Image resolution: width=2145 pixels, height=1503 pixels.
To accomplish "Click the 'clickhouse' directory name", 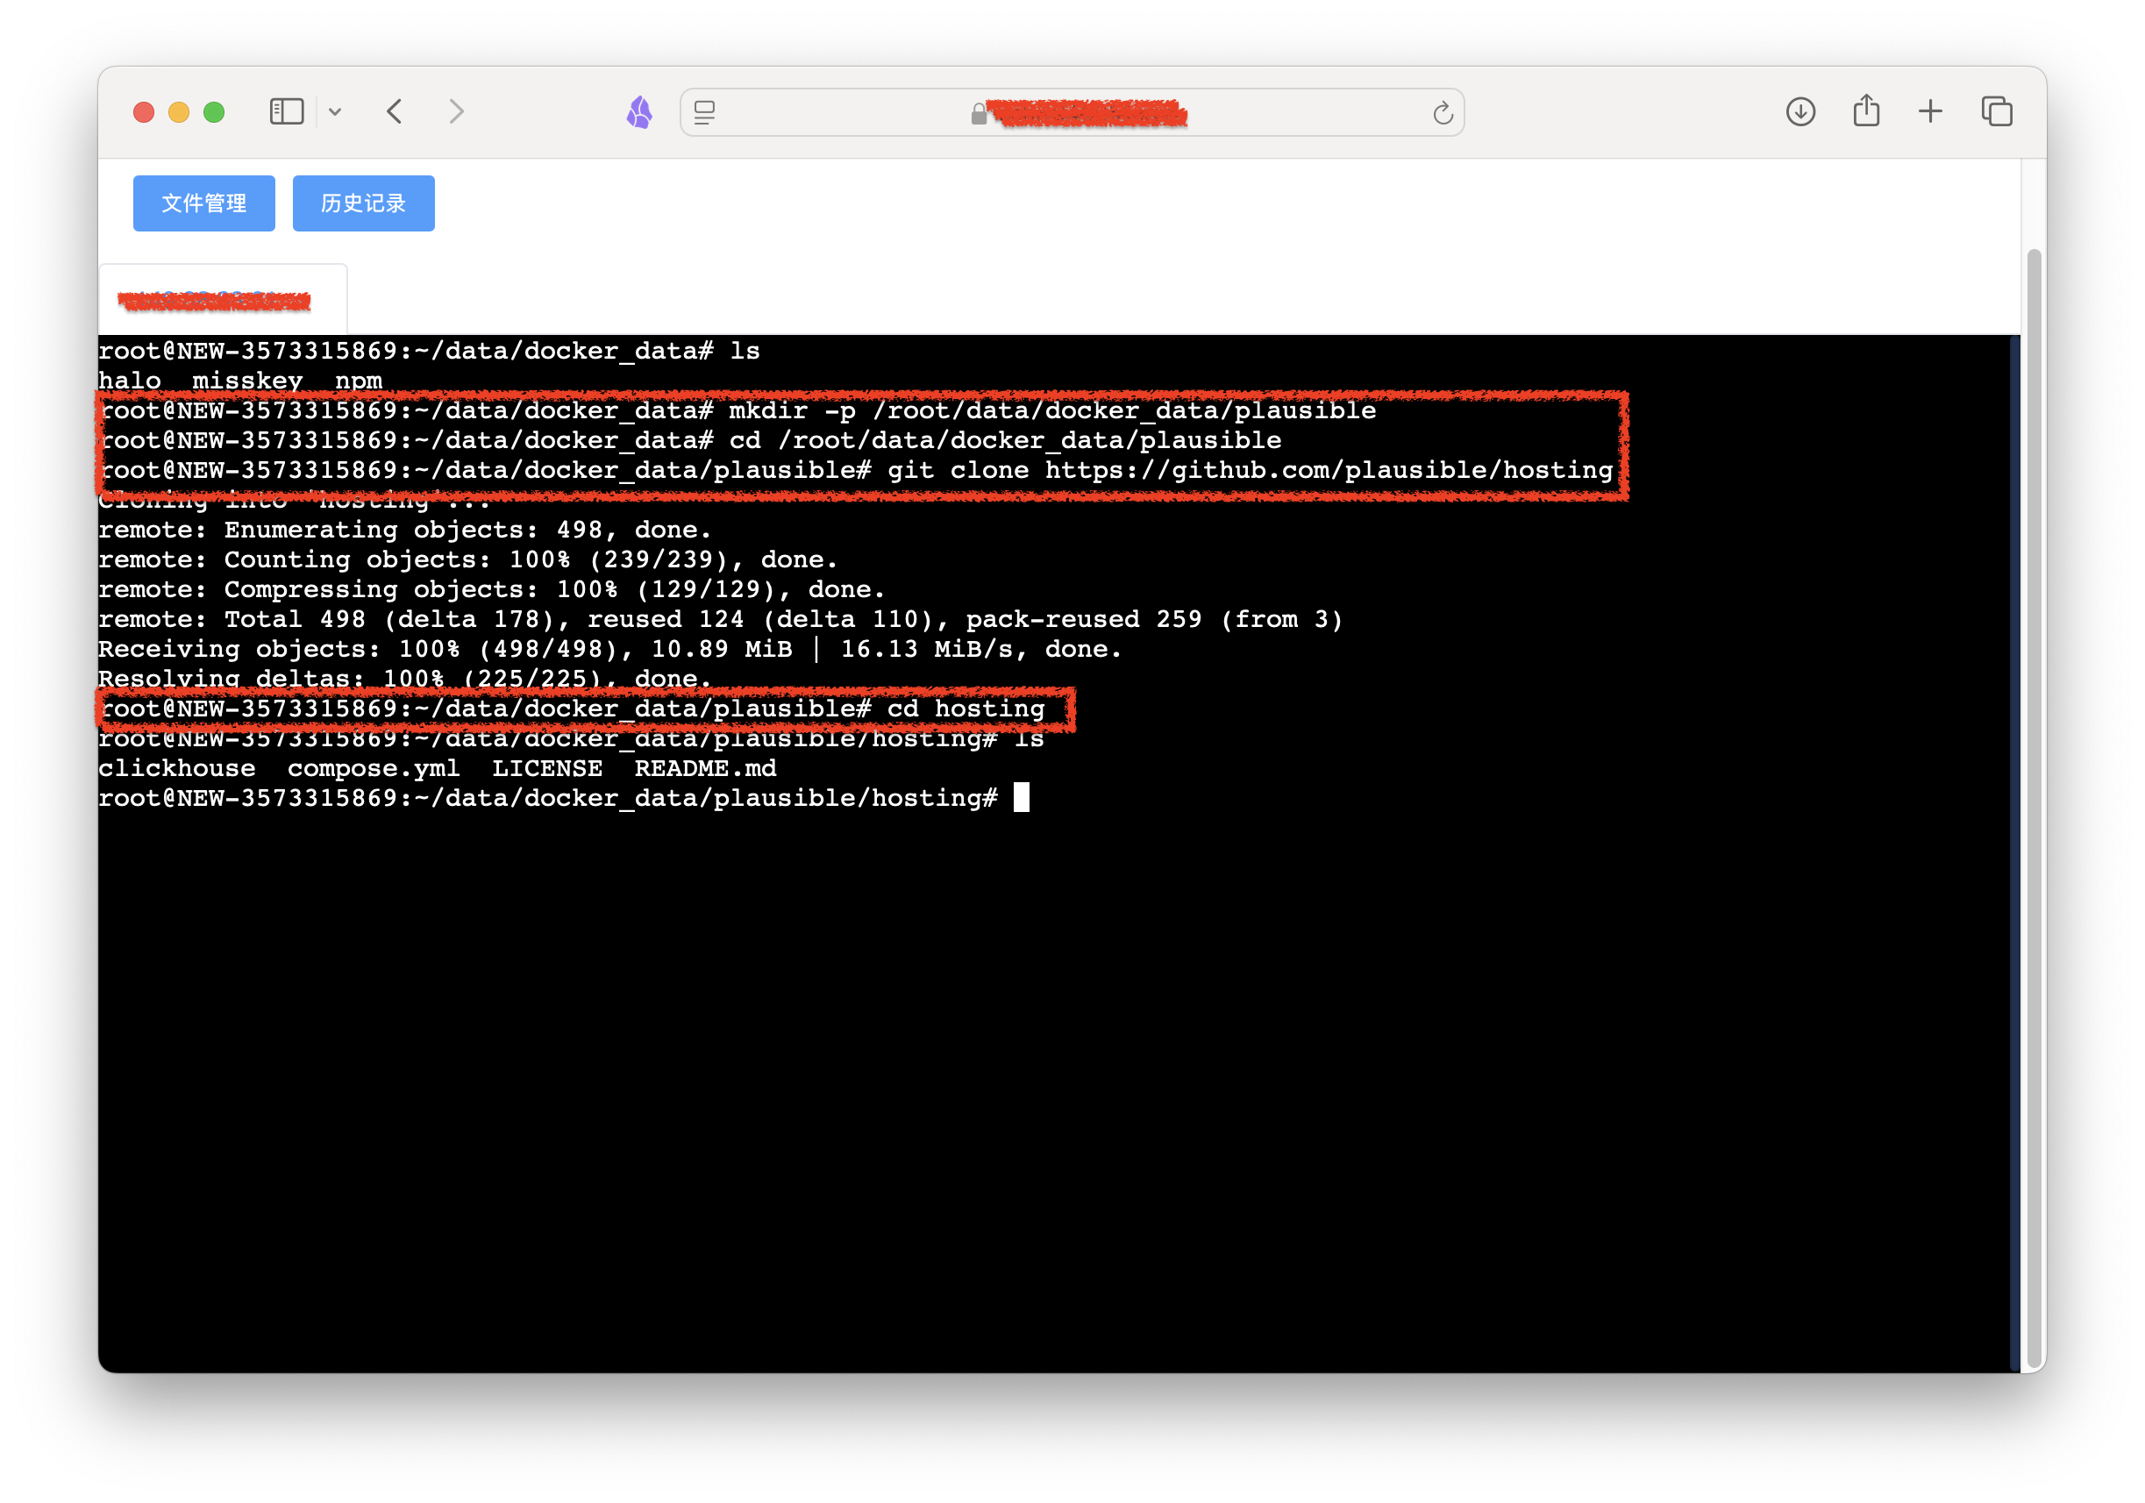I will tap(176, 768).
